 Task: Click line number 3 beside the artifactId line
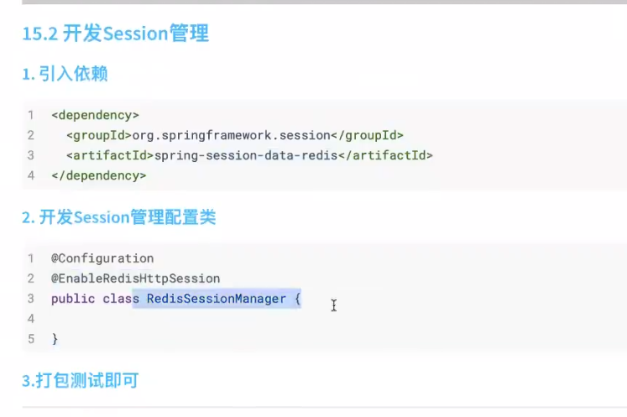(31, 155)
